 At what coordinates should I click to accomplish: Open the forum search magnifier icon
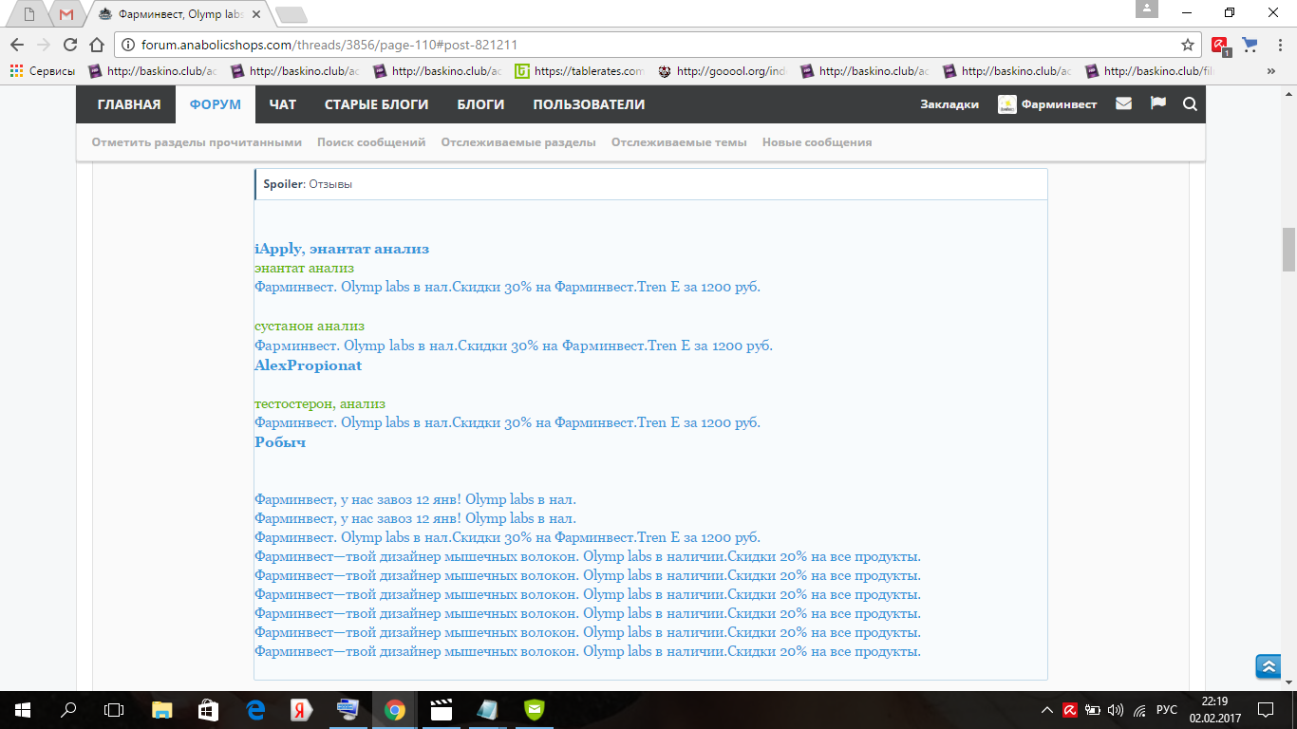click(x=1190, y=104)
